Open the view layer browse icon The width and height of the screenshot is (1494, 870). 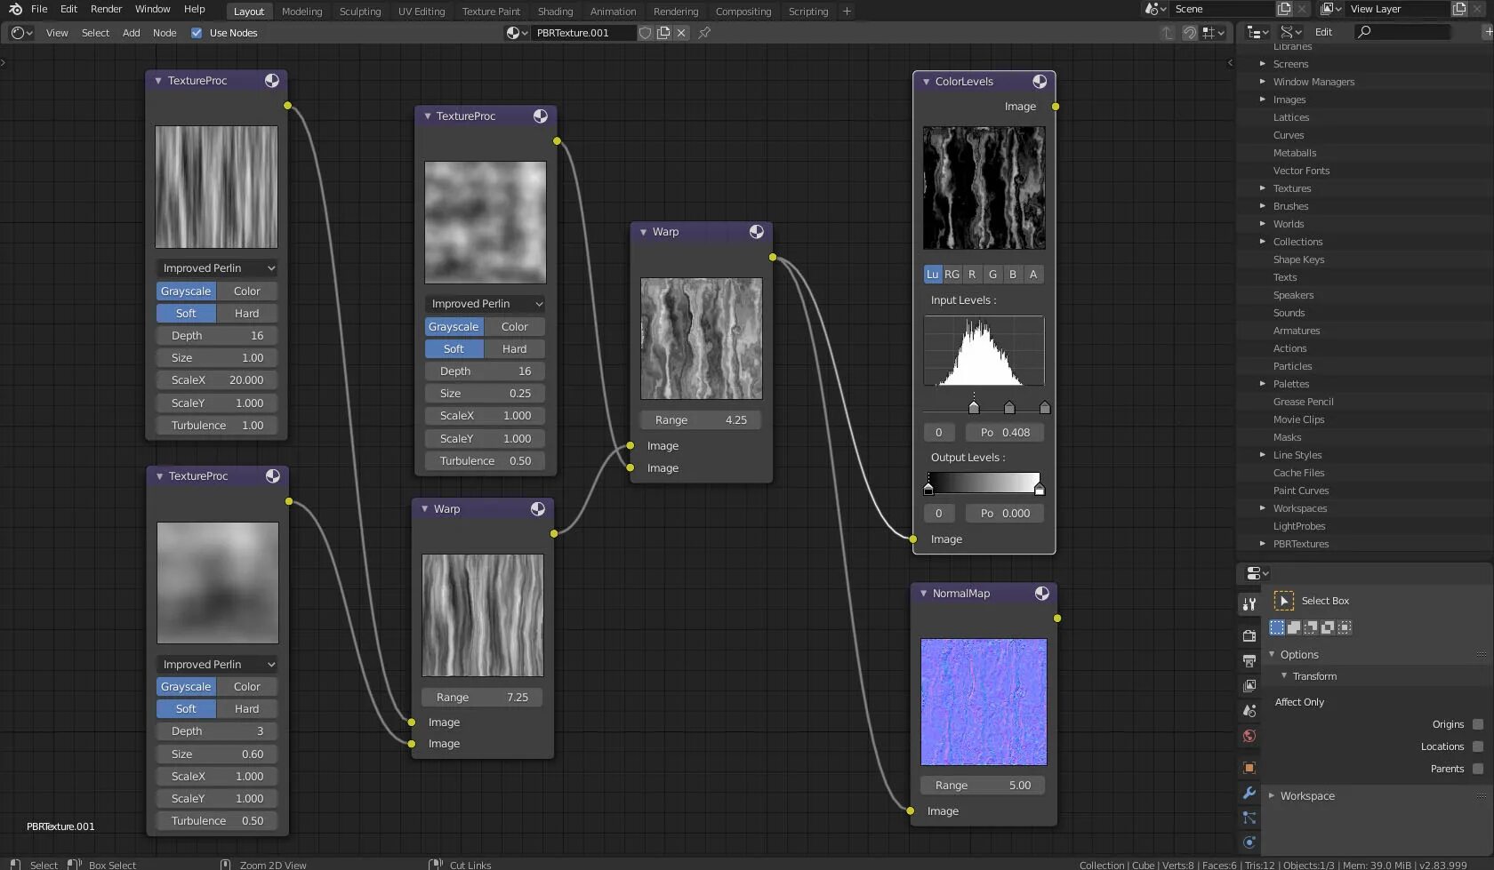pos(1330,9)
